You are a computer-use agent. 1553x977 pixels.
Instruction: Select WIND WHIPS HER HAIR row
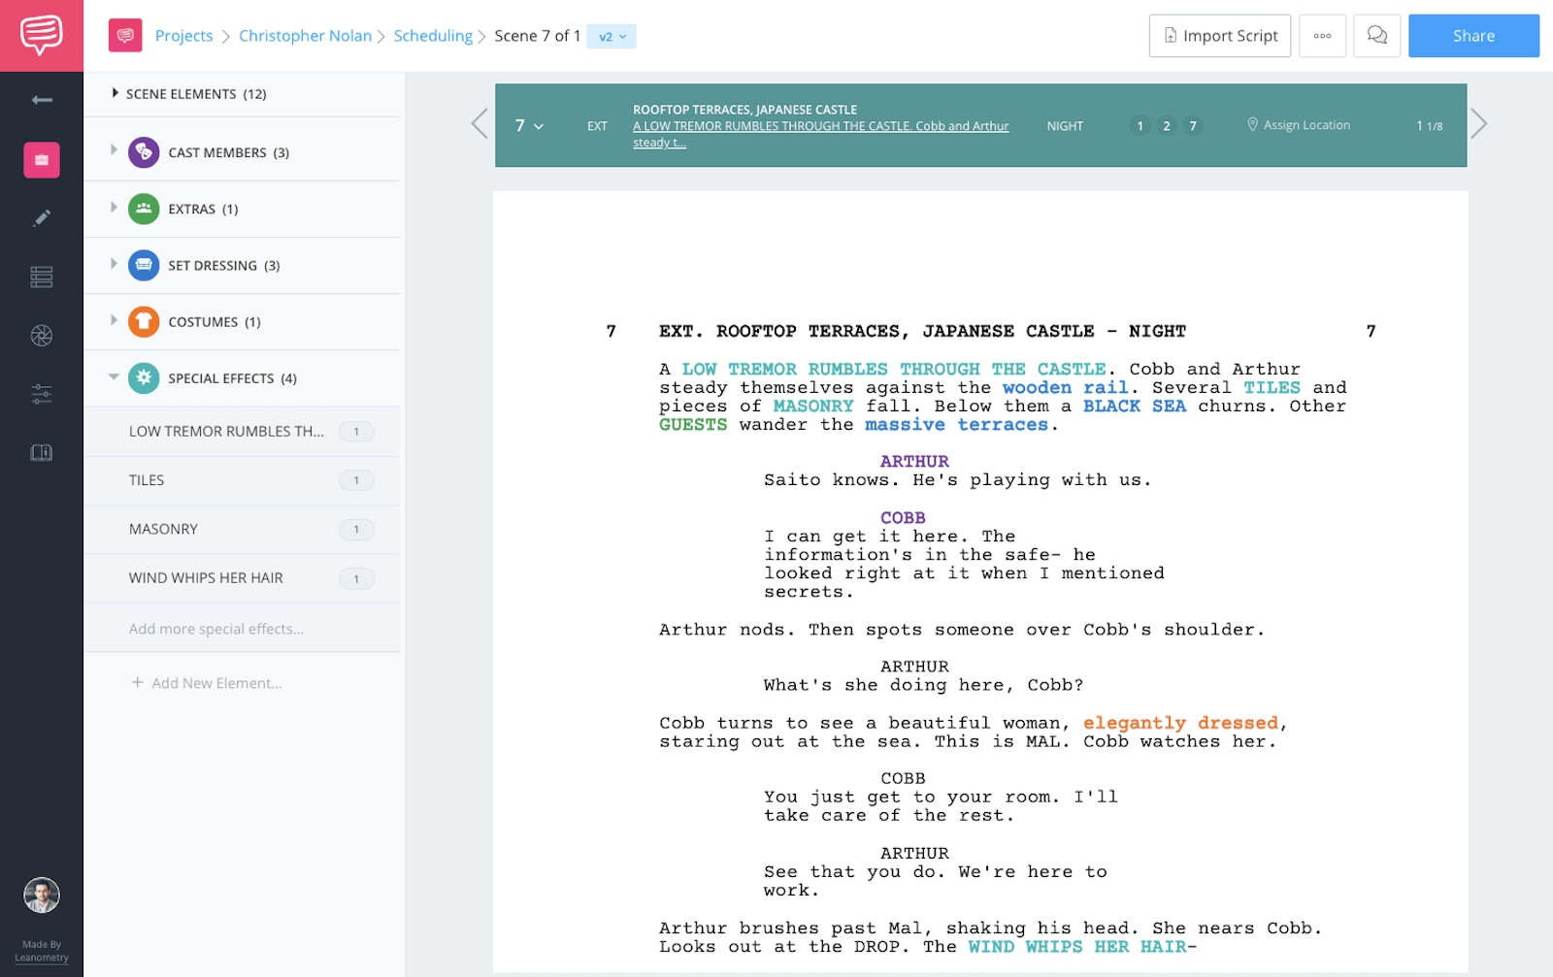point(242,578)
